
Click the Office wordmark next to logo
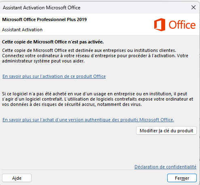[x=182, y=25]
